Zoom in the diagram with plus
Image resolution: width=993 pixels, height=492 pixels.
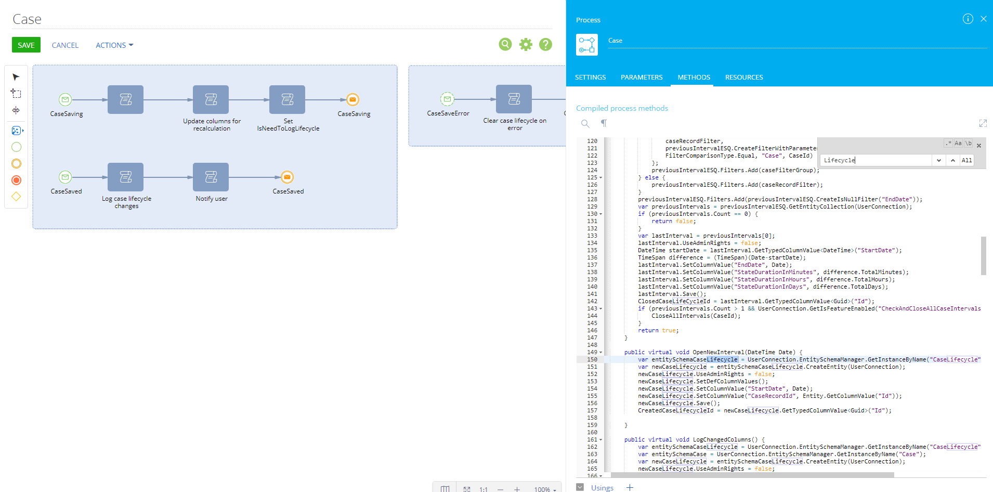tap(517, 489)
